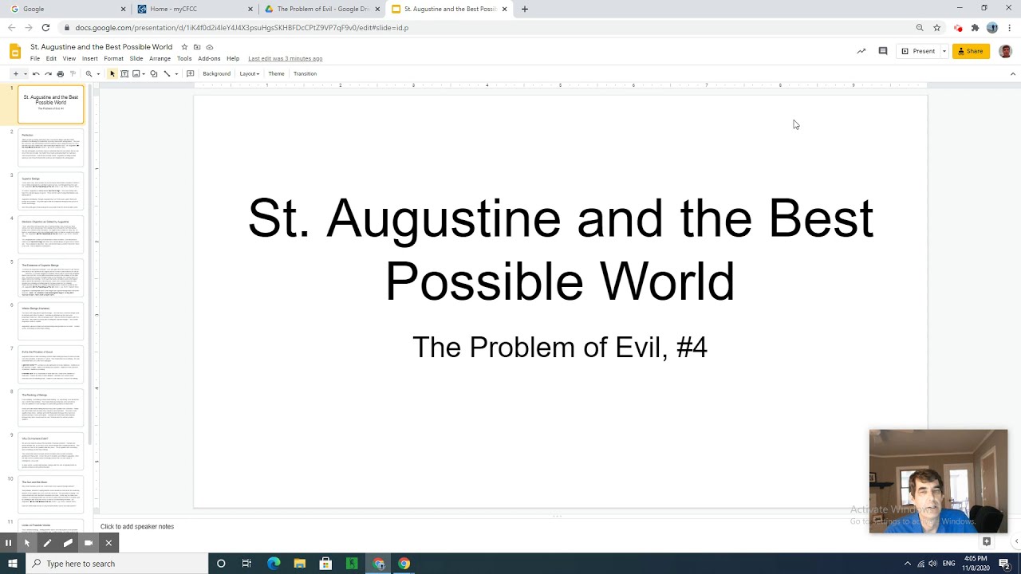Click the Add comment toolbar icon
Screen dimensions: 1021x574
(x=190, y=73)
